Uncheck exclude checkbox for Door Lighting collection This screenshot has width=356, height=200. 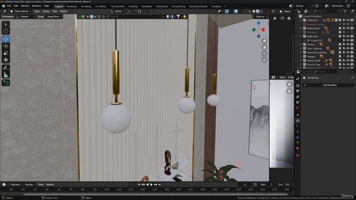340,48
